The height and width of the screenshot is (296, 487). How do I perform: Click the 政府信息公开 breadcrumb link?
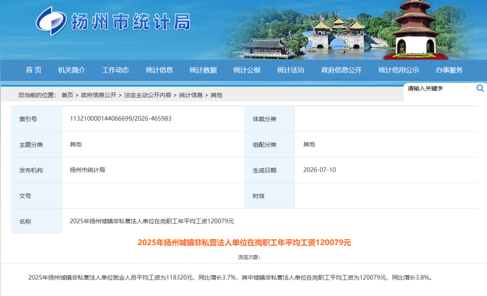pyautogui.click(x=98, y=95)
